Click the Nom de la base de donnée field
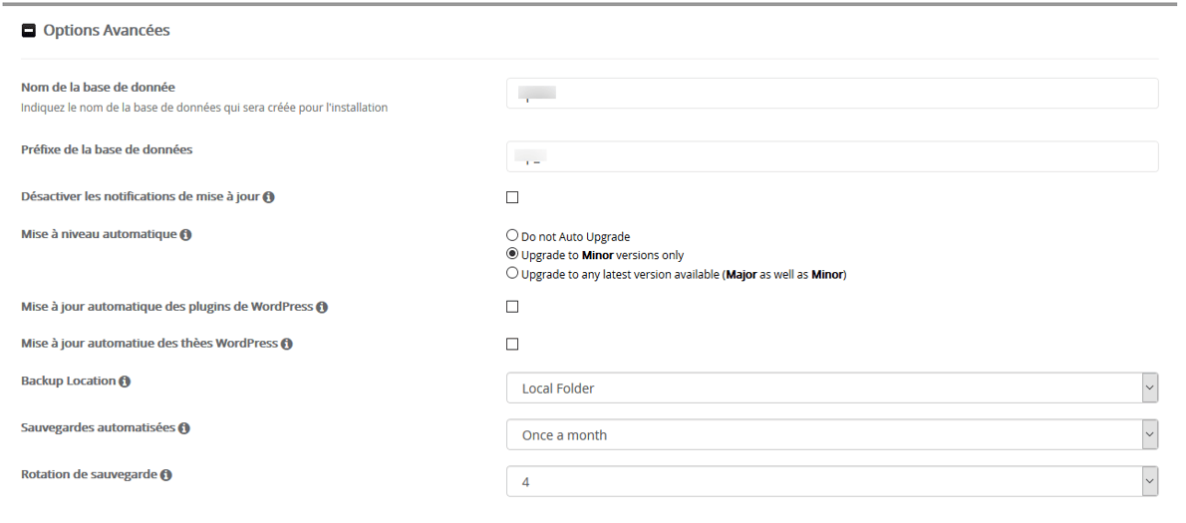This screenshot has height=523, width=1186. tap(832, 93)
